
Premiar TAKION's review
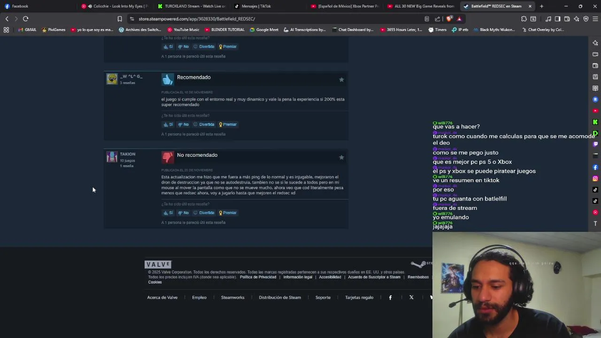point(228,213)
